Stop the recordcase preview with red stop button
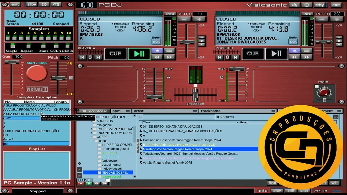347x195 pixels. (x=81, y=183)
